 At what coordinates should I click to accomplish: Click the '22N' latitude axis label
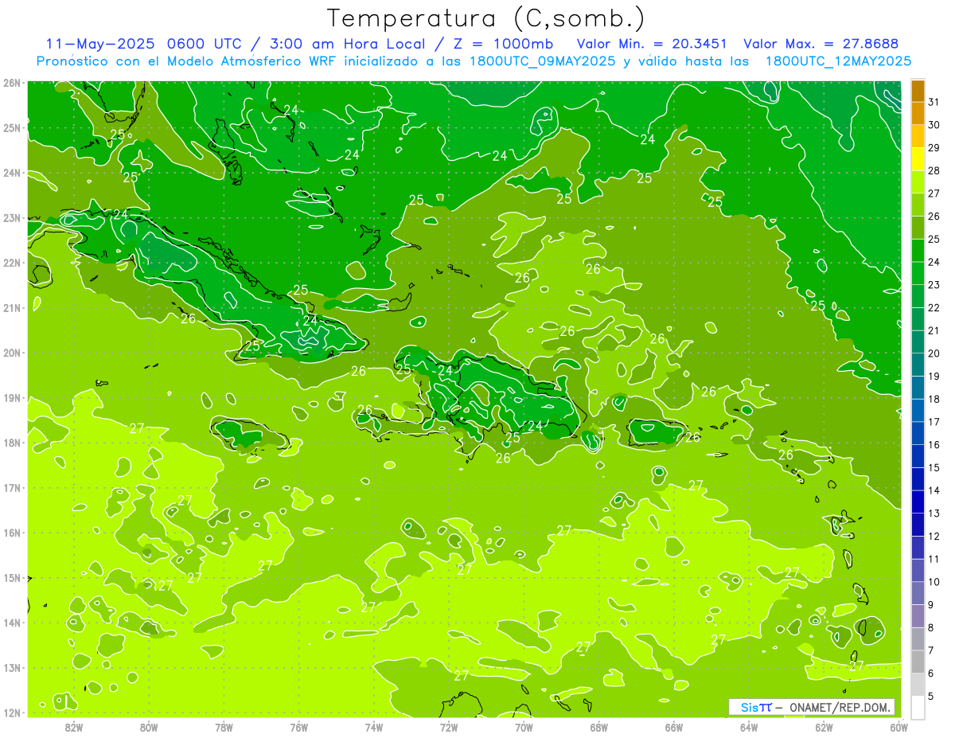pyautogui.click(x=12, y=263)
